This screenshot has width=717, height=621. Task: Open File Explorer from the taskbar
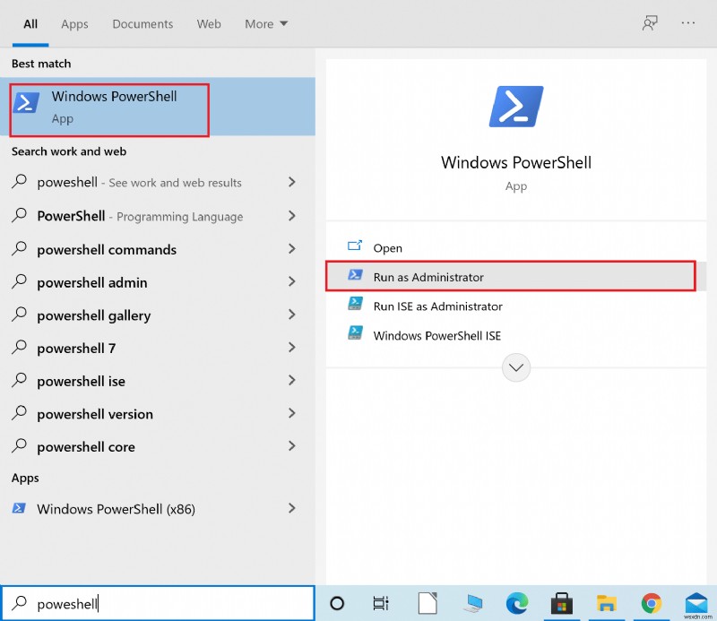tap(607, 603)
